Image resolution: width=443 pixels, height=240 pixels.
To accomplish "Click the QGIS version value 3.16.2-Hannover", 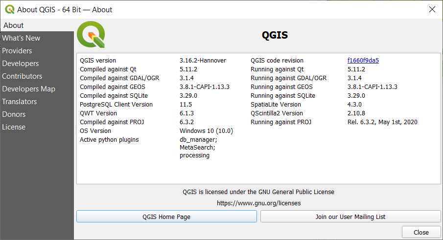I will click(203, 60).
